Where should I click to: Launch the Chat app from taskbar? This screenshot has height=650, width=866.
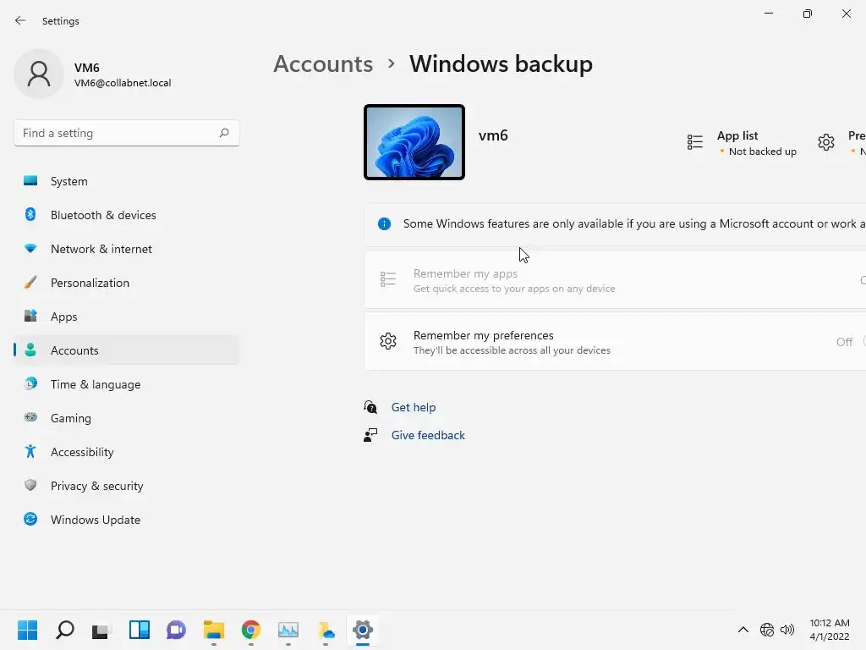[x=176, y=630]
